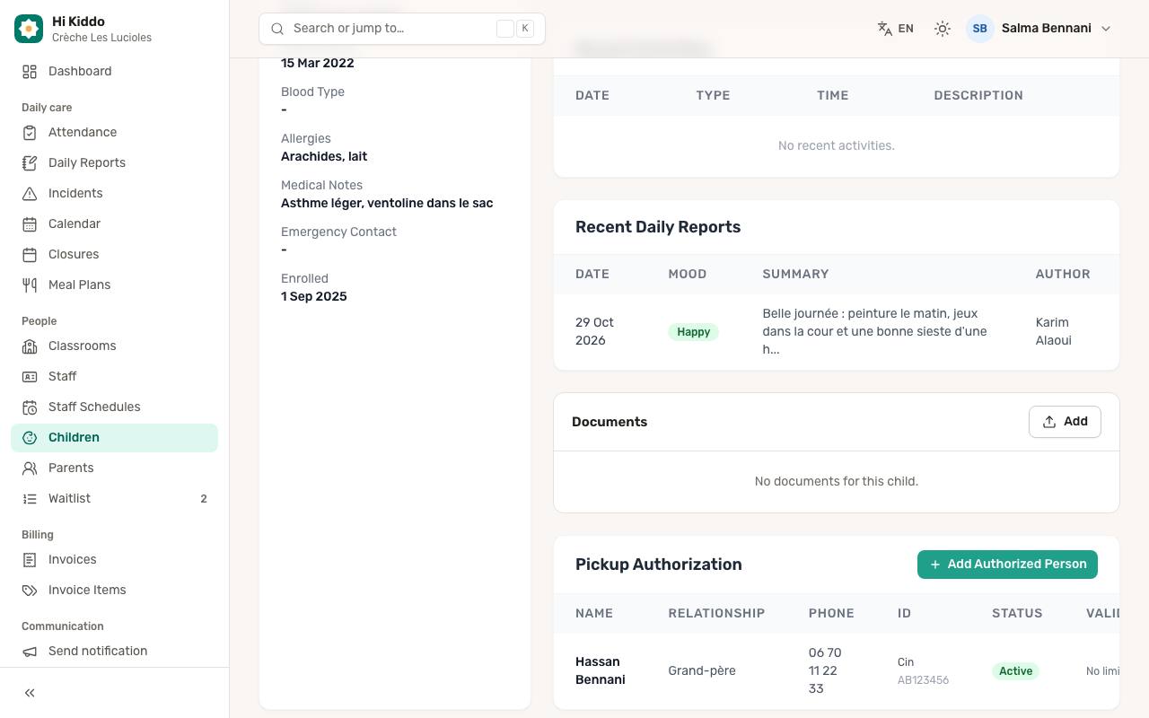This screenshot has width=1149, height=718.
Task: Click the Waitlist count badge 2
Action: coord(204,499)
